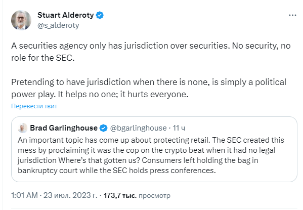Click Brad Garlinghouse's small avatar
303x210 pixels.
(x=23, y=128)
